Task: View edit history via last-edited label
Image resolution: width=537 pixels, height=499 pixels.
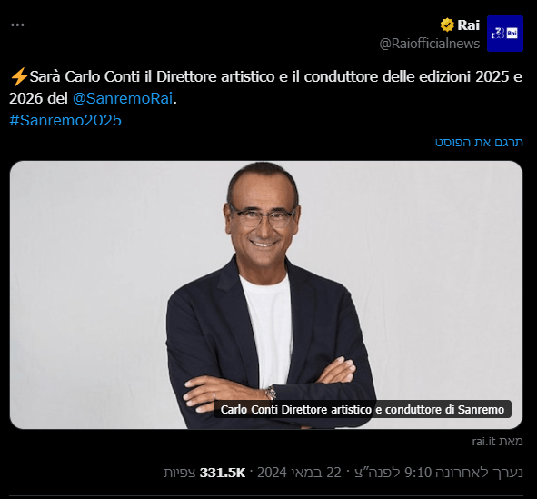Action: coord(480,473)
